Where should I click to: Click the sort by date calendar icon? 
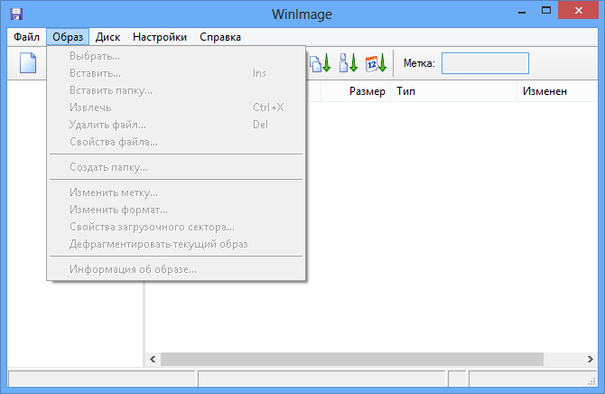point(376,63)
